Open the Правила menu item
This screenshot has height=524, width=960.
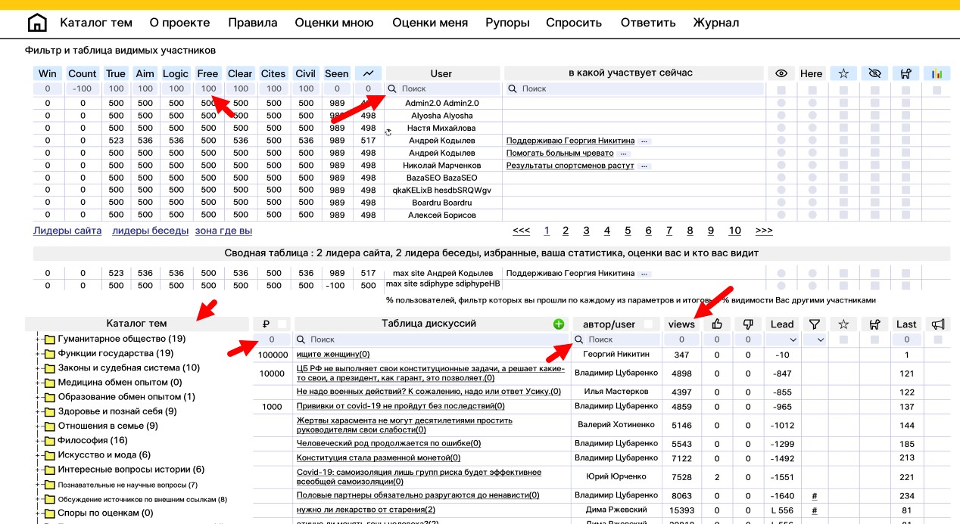click(252, 23)
